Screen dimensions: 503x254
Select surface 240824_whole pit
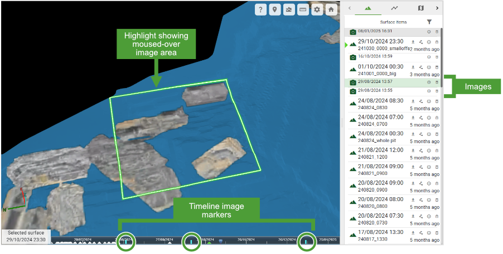(x=393, y=137)
